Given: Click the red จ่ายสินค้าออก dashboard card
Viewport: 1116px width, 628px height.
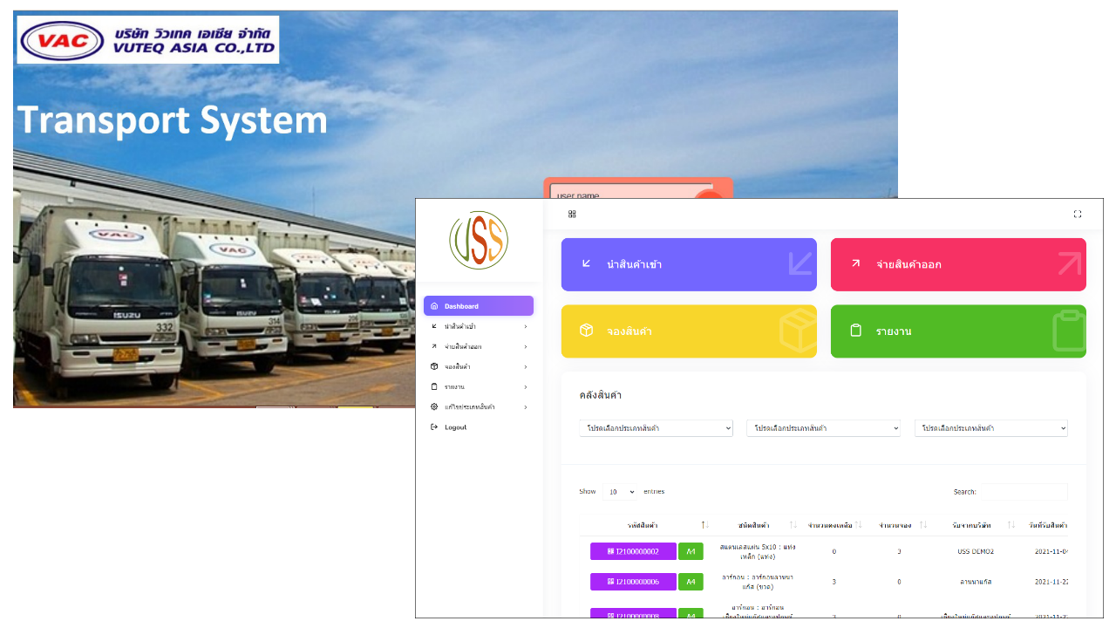Looking at the screenshot, I should 958,264.
